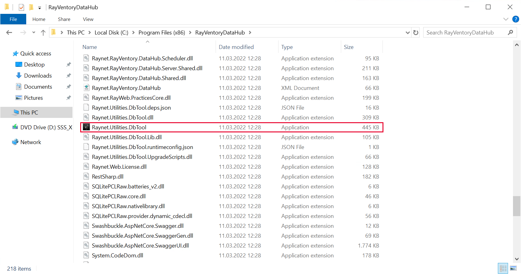Expand the recent locations dropdown arrow
Viewport: 521px width, 274px height.
(34, 33)
